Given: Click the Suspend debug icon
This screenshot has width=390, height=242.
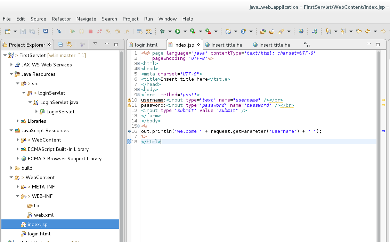Looking at the screenshot, I should pos(81,31).
